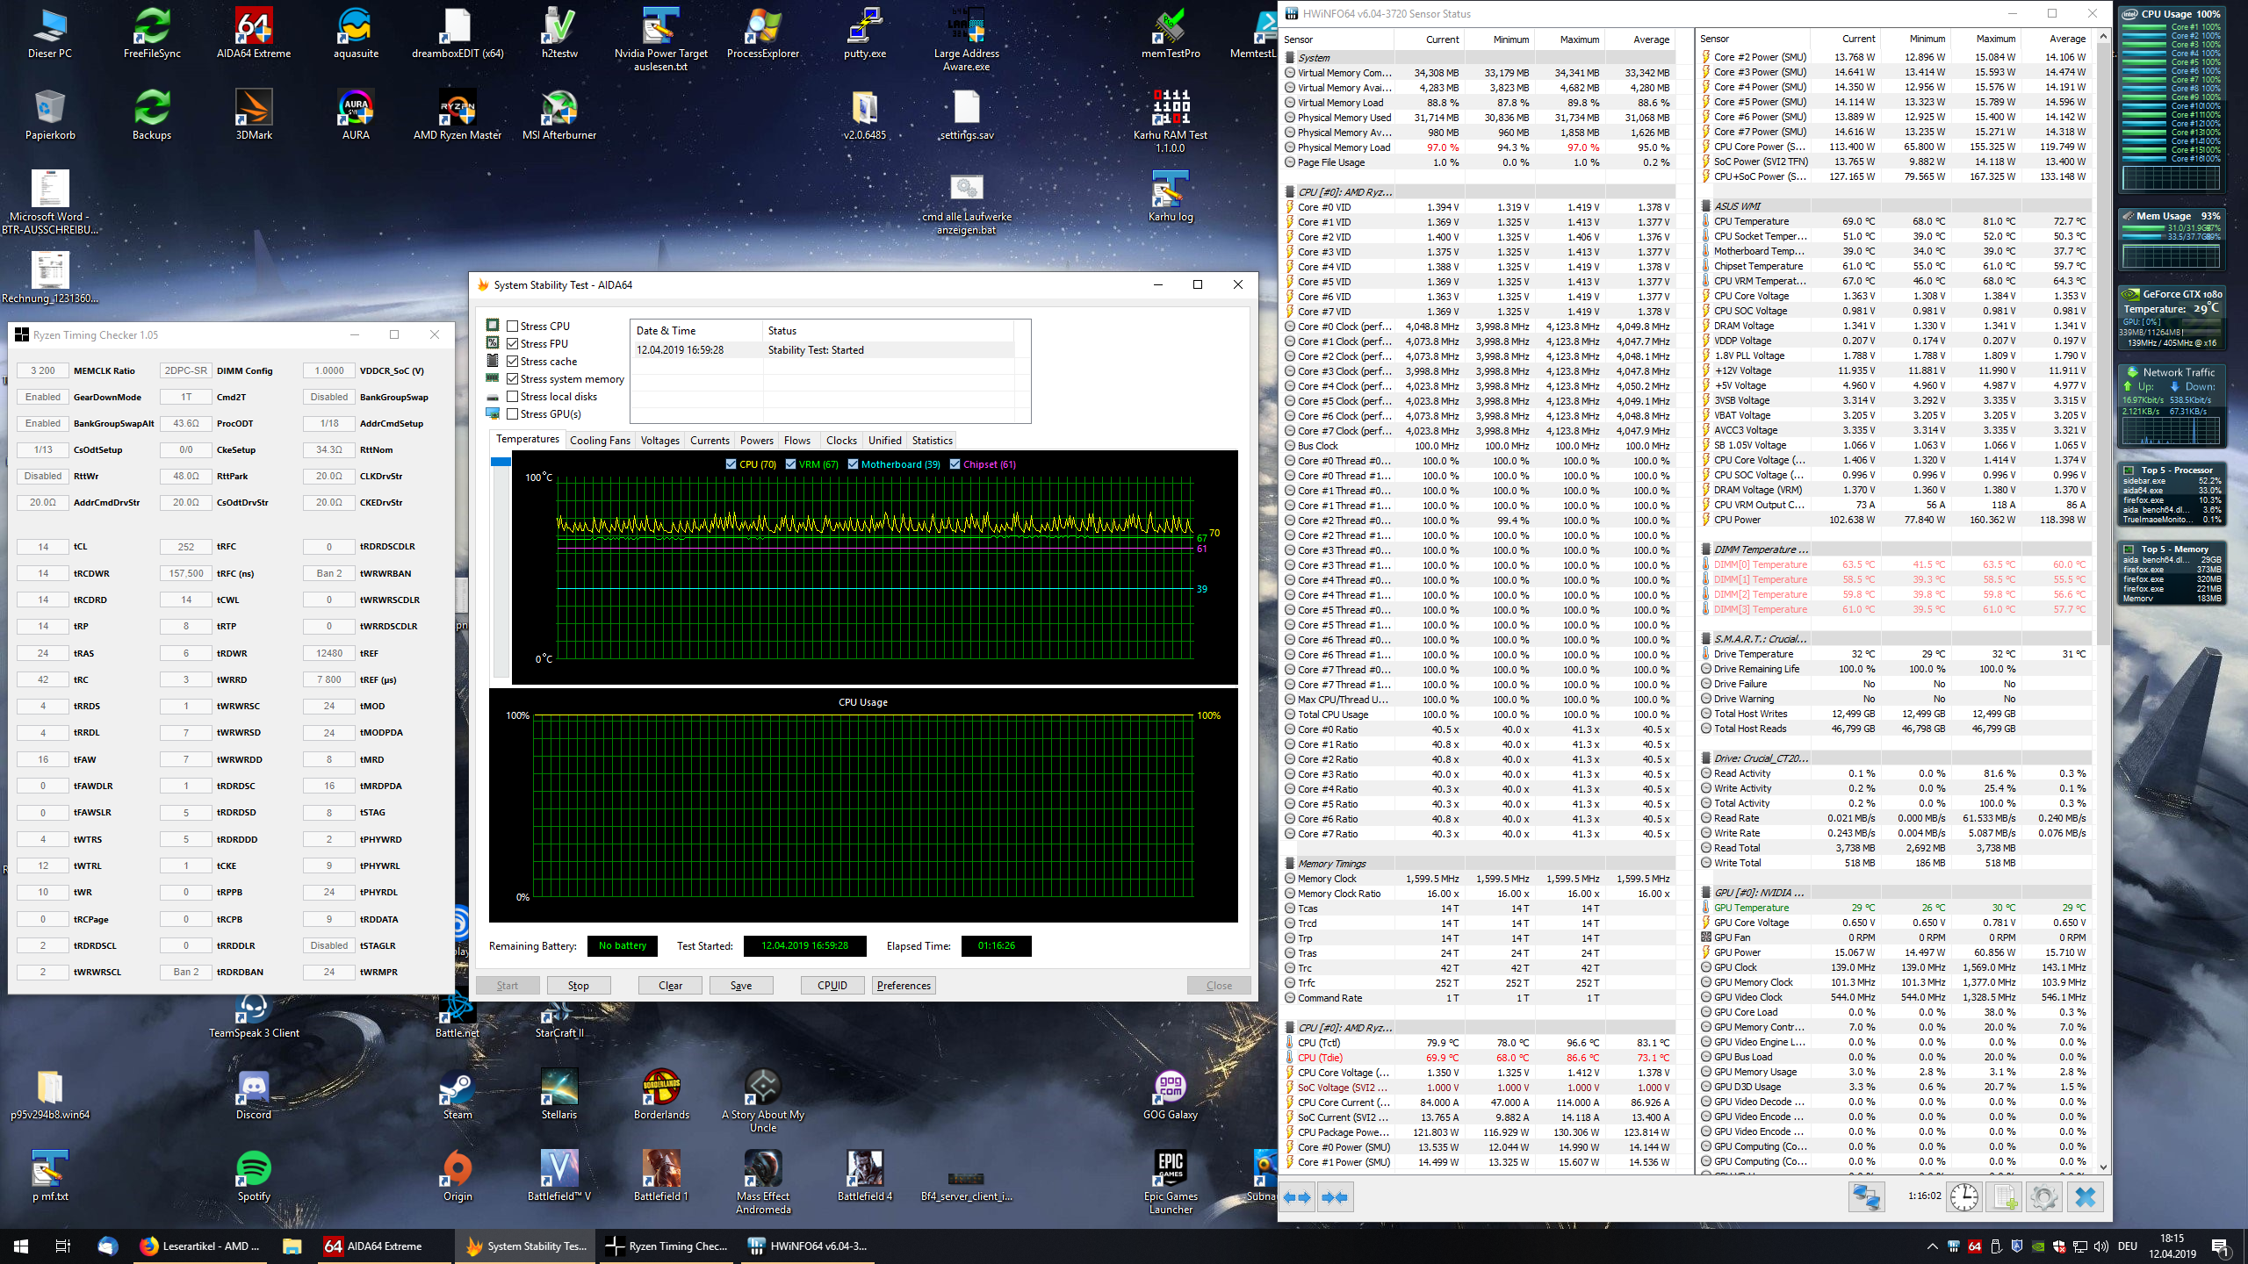This screenshot has height=1264, width=2248.
Task: Click Date & Time log column header
Action: pos(697,331)
